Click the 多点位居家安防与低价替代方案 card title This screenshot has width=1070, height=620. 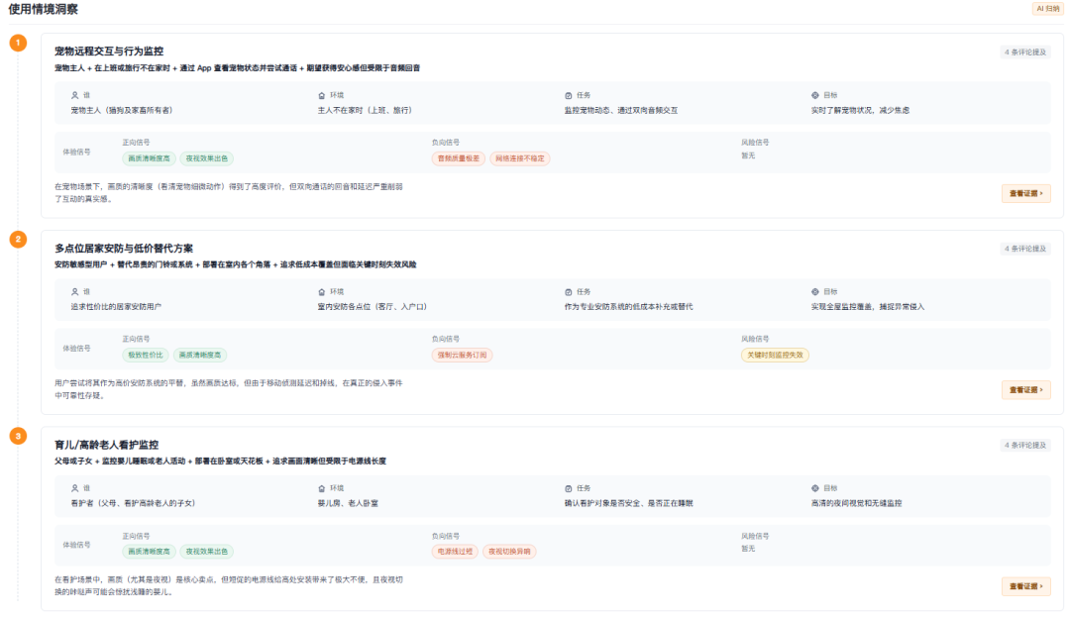pyautogui.click(x=124, y=249)
